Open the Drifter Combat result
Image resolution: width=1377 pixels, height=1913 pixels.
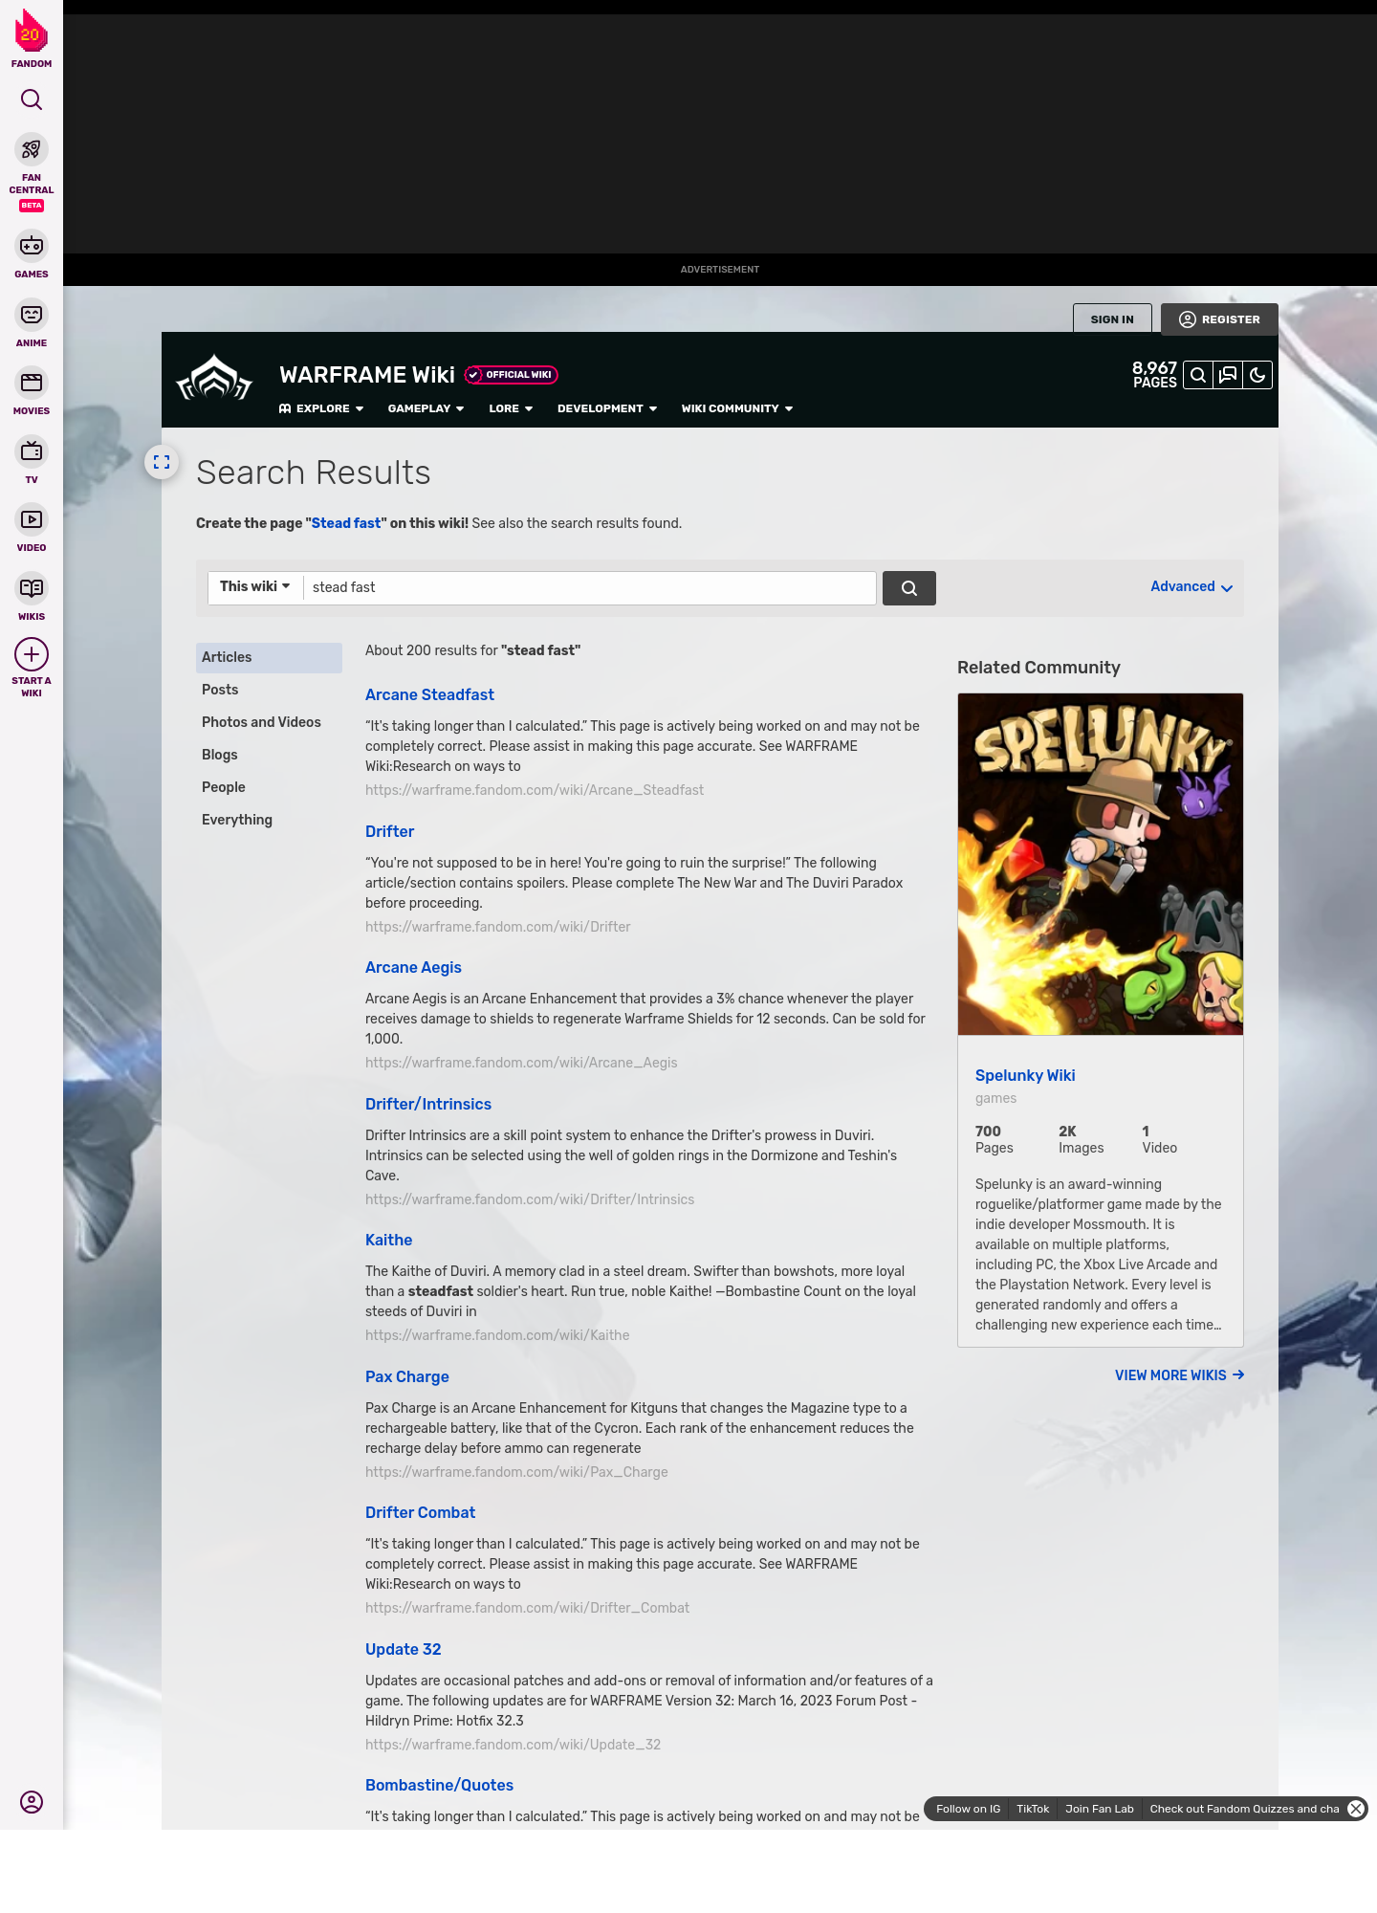point(420,1512)
